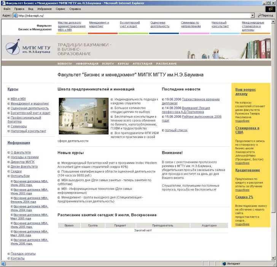
Task: Click the IE page icon in the address bar
Action: coord(16,16)
